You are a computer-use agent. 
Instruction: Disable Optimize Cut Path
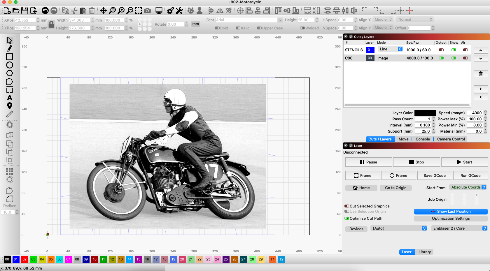[x=347, y=218]
